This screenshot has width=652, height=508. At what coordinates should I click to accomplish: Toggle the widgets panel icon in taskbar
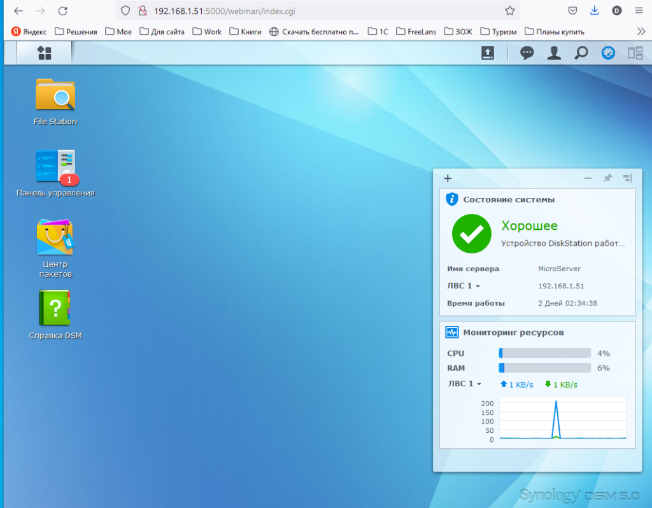coord(608,53)
